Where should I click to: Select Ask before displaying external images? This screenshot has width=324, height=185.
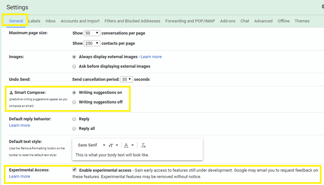[x=75, y=66]
